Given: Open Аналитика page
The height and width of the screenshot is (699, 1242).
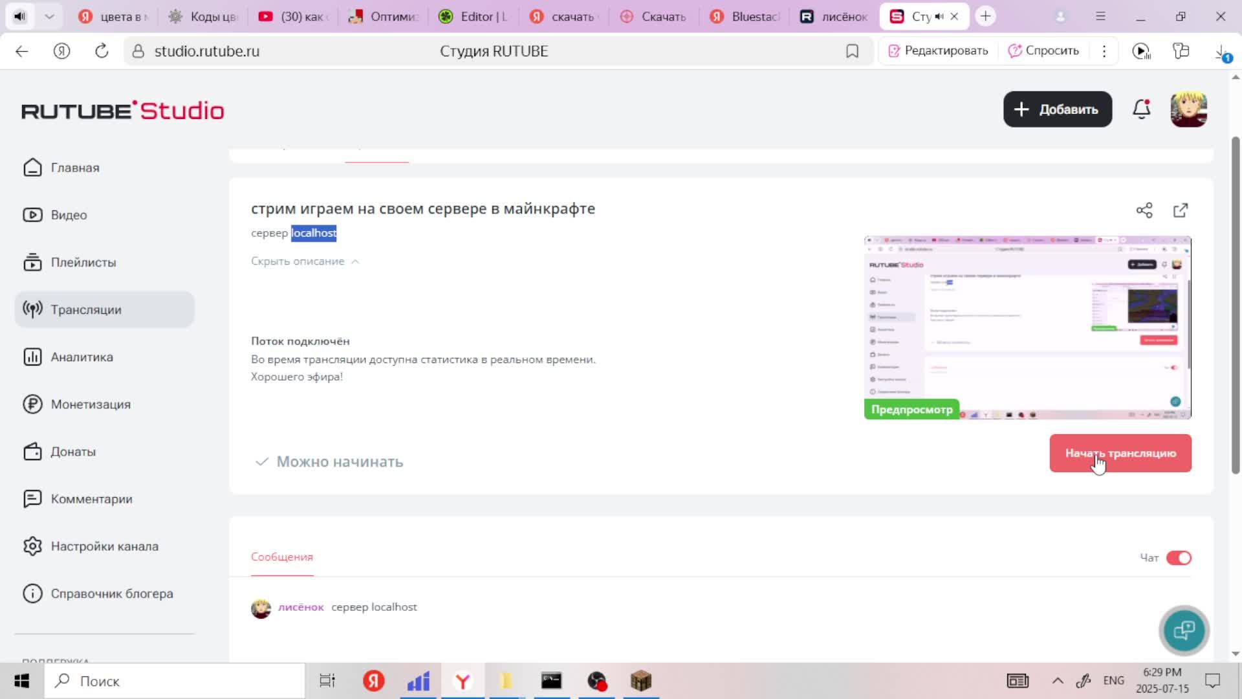Looking at the screenshot, I should tap(68, 357).
